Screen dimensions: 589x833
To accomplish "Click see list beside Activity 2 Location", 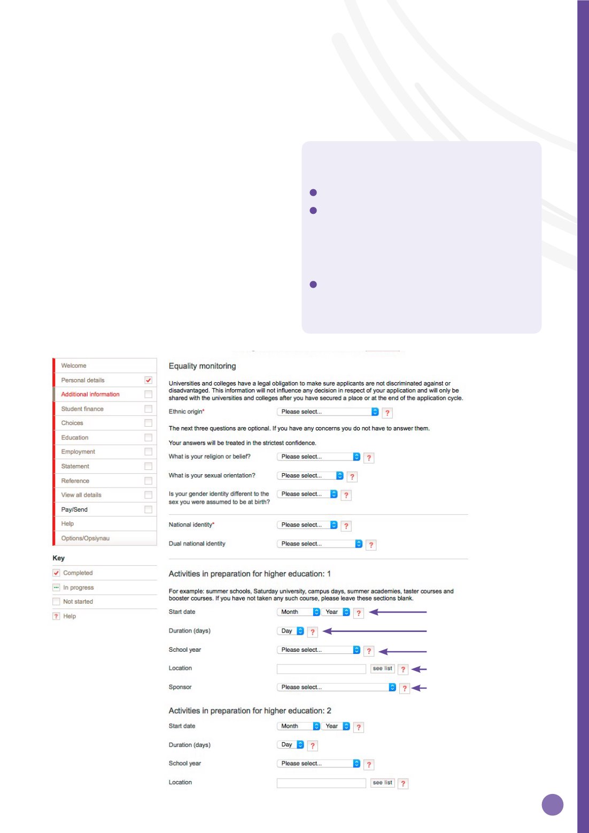I will click(x=383, y=783).
